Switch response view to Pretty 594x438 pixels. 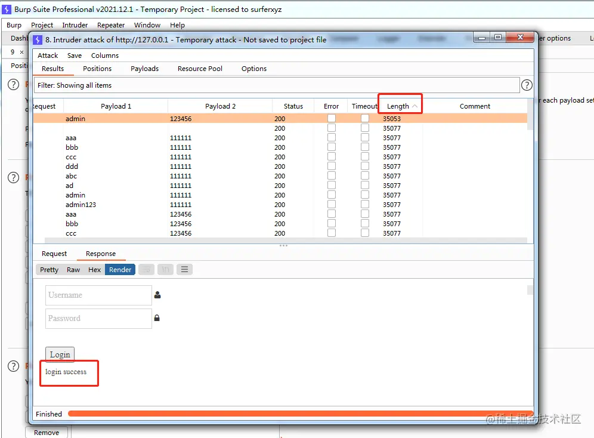(x=49, y=269)
